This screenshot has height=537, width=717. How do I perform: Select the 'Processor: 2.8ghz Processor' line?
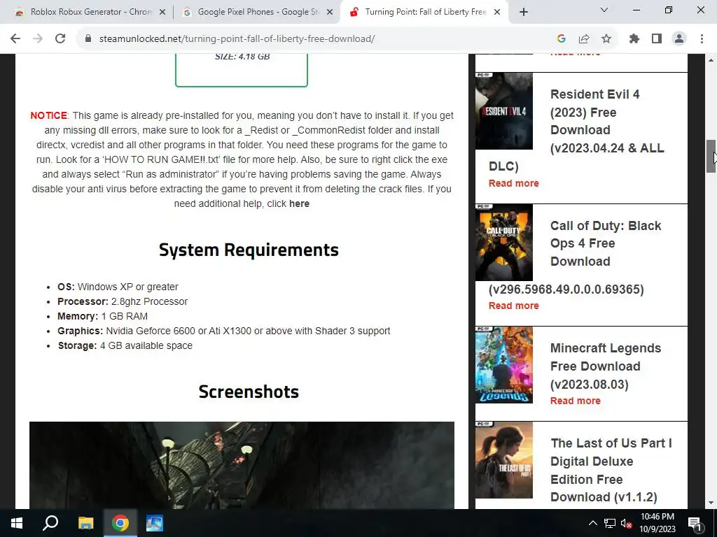click(x=123, y=301)
